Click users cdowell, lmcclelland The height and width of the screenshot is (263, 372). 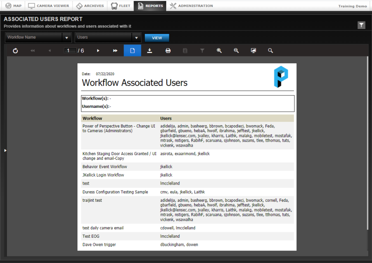pos(178,228)
